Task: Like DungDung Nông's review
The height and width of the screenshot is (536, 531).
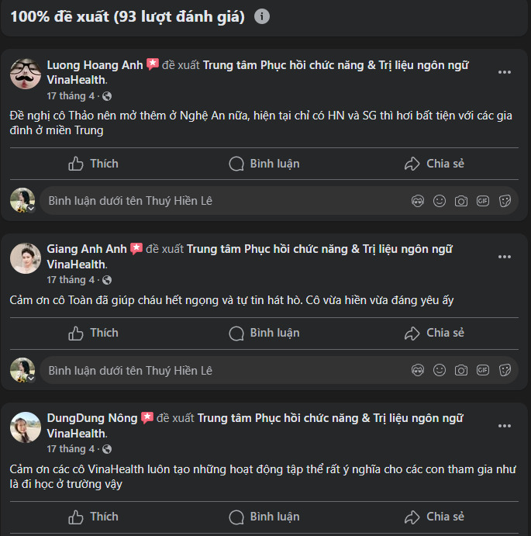Action: pyautogui.click(x=93, y=517)
